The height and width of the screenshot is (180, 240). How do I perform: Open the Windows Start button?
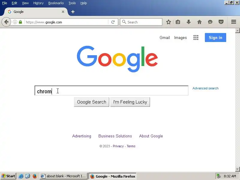(x=8, y=176)
